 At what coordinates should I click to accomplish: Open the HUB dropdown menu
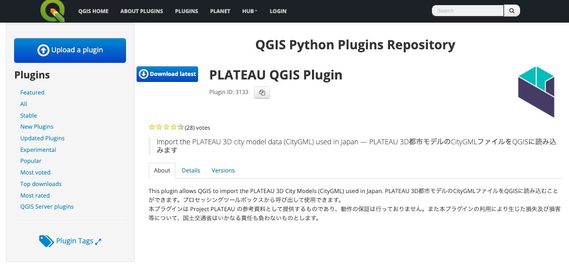tap(249, 11)
